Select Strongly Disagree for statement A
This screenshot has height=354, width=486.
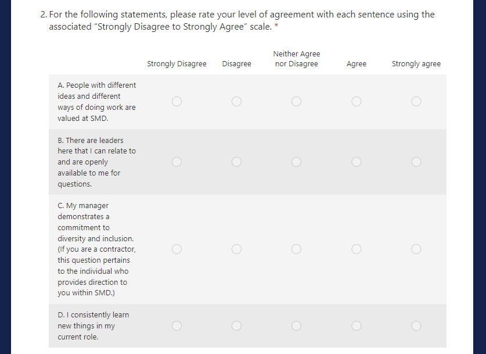coord(177,102)
